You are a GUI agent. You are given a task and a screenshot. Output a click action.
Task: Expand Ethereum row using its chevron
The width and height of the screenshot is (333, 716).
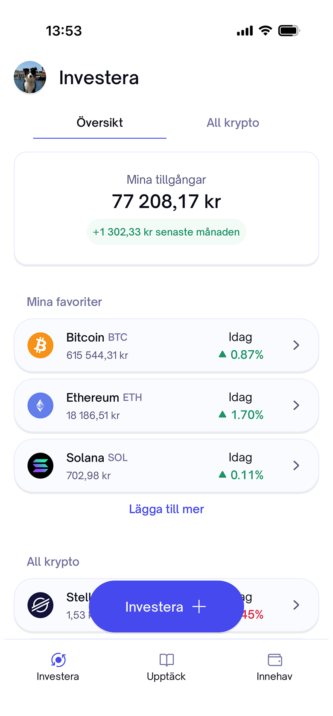pos(296,405)
